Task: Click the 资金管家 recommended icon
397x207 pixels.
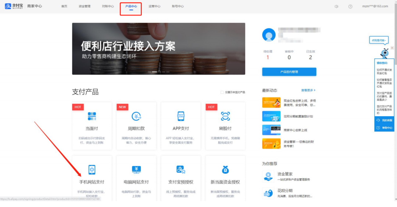Action: (268, 176)
